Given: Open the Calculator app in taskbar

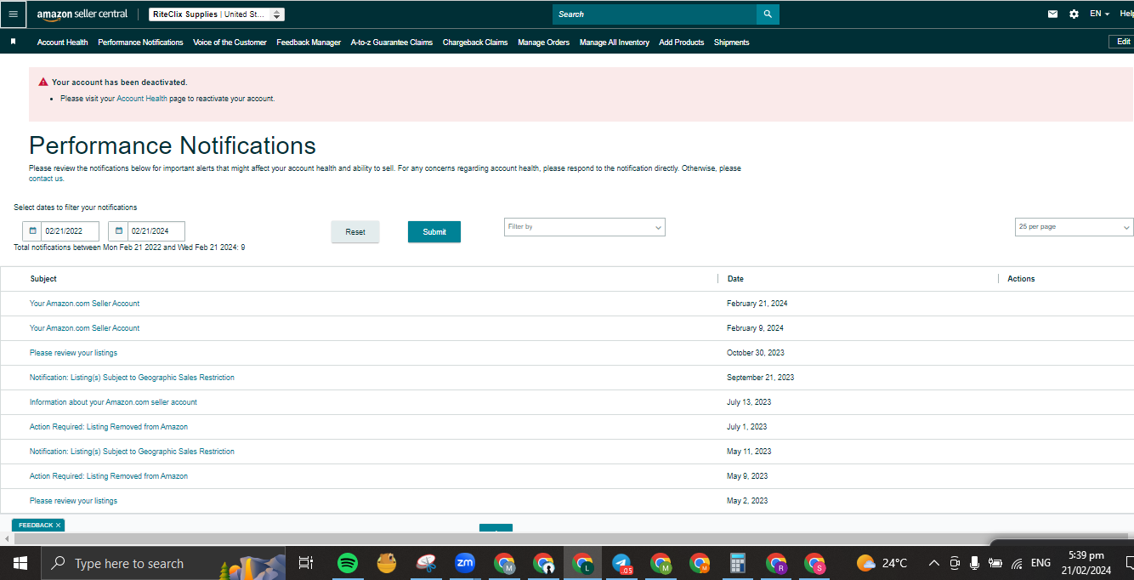Looking at the screenshot, I should (x=738, y=563).
